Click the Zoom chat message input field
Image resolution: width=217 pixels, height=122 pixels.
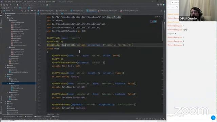click(188, 116)
